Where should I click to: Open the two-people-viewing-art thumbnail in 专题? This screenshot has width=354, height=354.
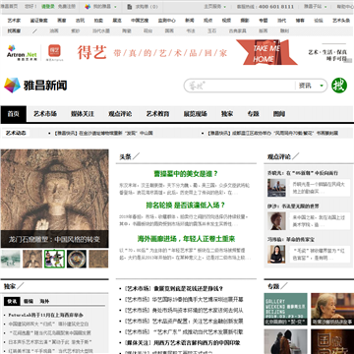[x=286, y=341]
